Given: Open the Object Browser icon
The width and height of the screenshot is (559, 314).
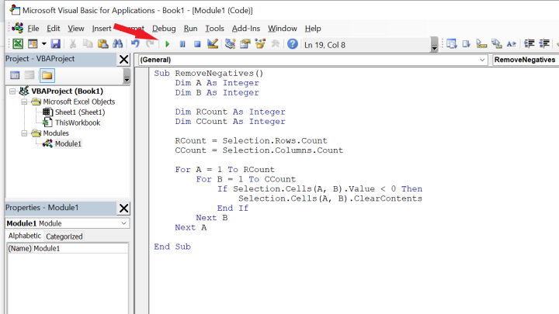Looking at the screenshot, I should pyautogui.click(x=260, y=43).
